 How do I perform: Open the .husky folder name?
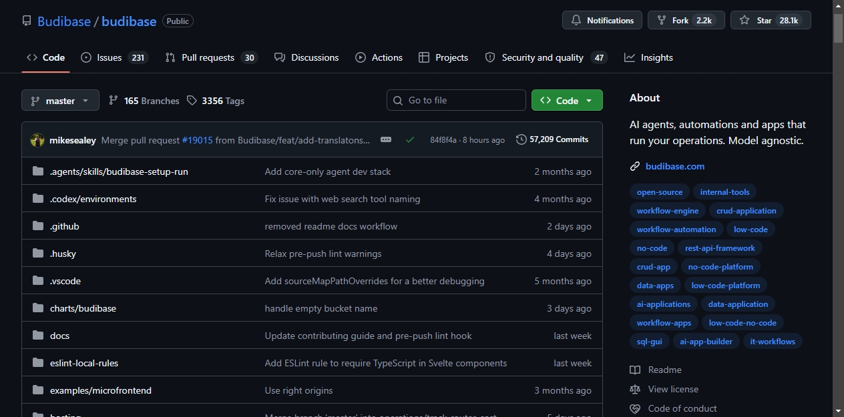click(63, 254)
